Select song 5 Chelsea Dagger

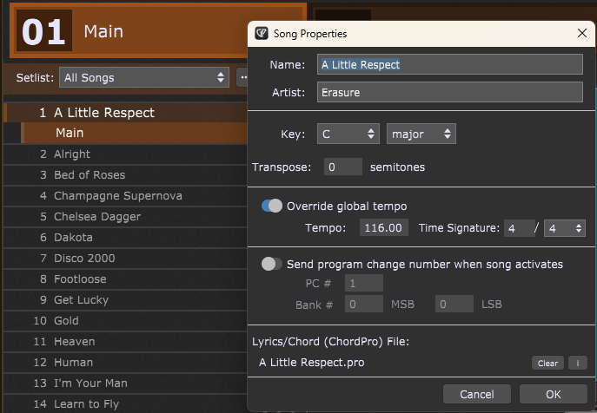tap(126, 217)
